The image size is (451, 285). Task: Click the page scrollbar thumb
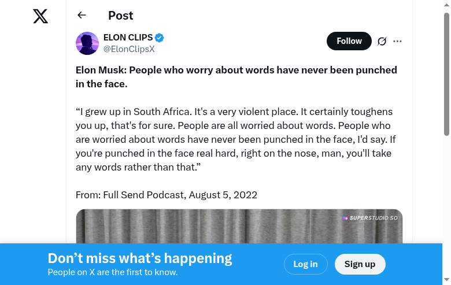(446, 74)
